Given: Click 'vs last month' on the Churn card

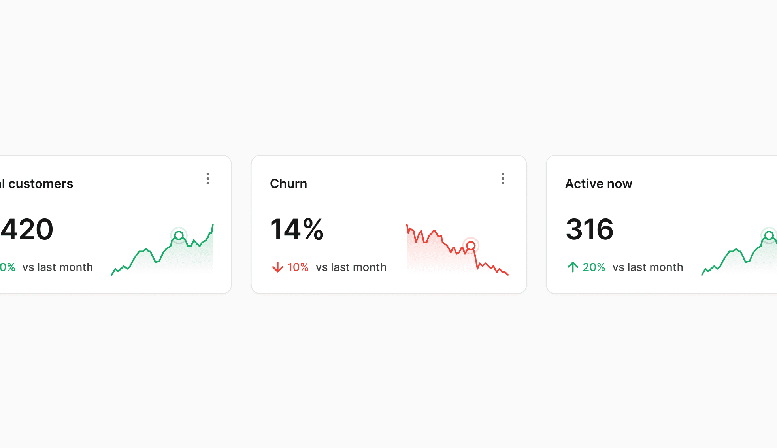Looking at the screenshot, I should 351,267.
